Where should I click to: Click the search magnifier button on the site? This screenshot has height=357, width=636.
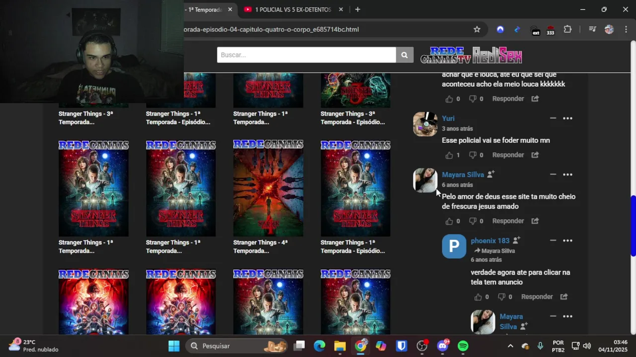pos(404,55)
